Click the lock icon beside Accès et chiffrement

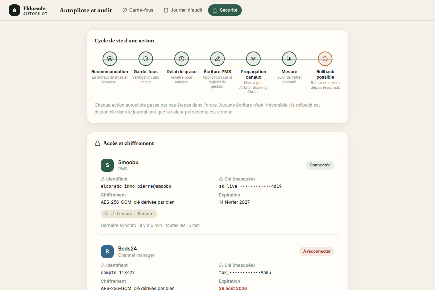[98, 144]
